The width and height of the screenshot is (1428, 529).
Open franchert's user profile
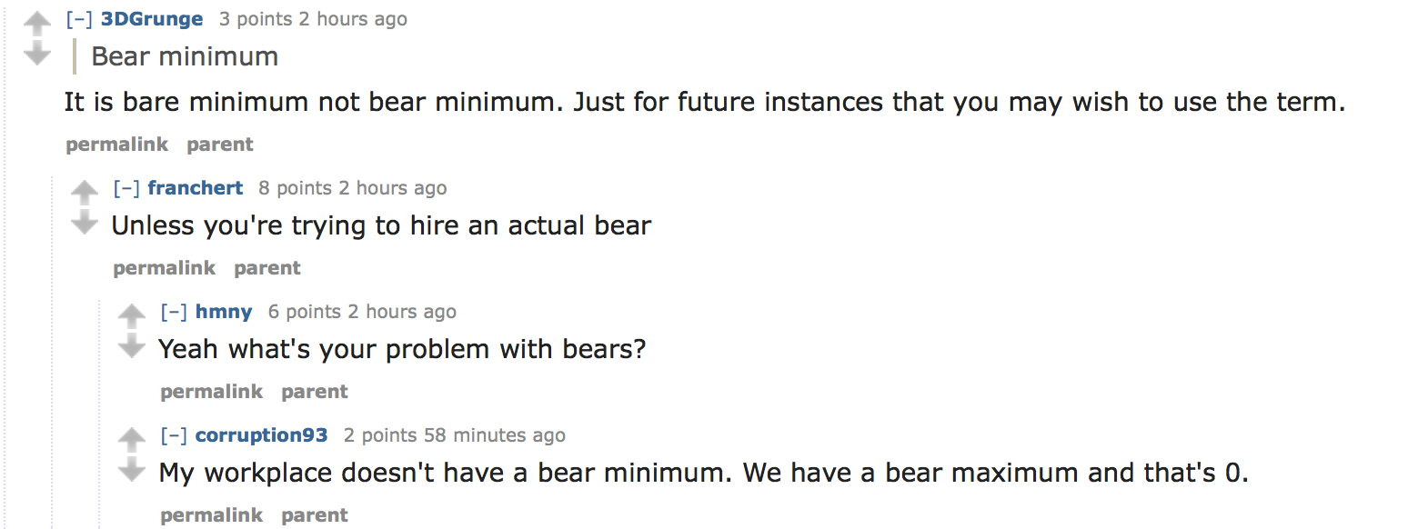[x=196, y=188]
